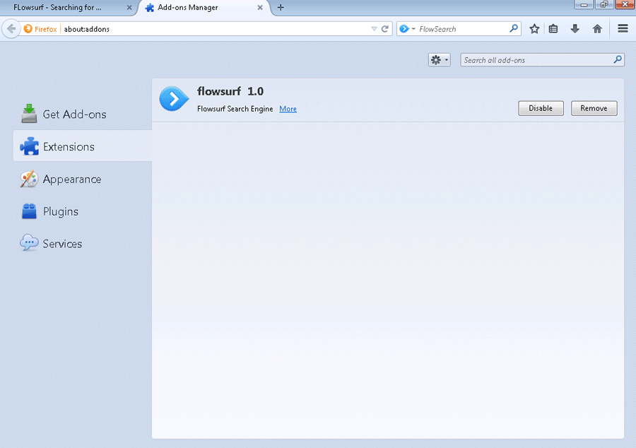Reload the page with the refresh icon

tap(385, 29)
